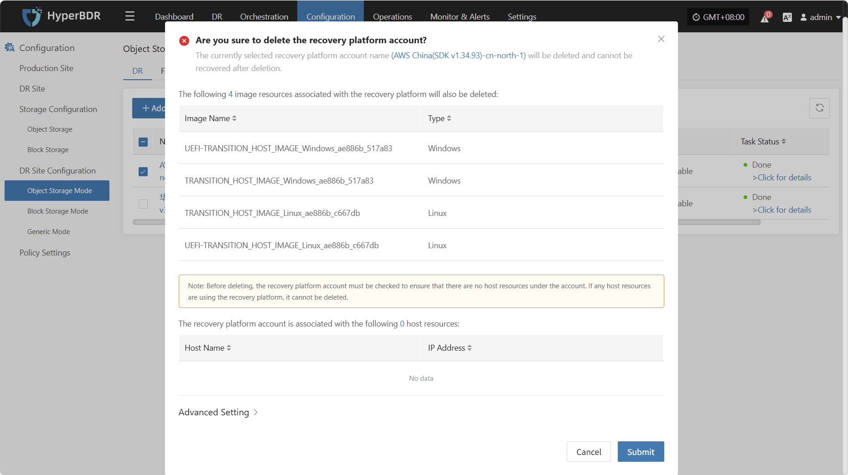Image resolution: width=848 pixels, height=475 pixels.
Task: Select Object Storage Mode in sidebar
Action: pyautogui.click(x=57, y=191)
